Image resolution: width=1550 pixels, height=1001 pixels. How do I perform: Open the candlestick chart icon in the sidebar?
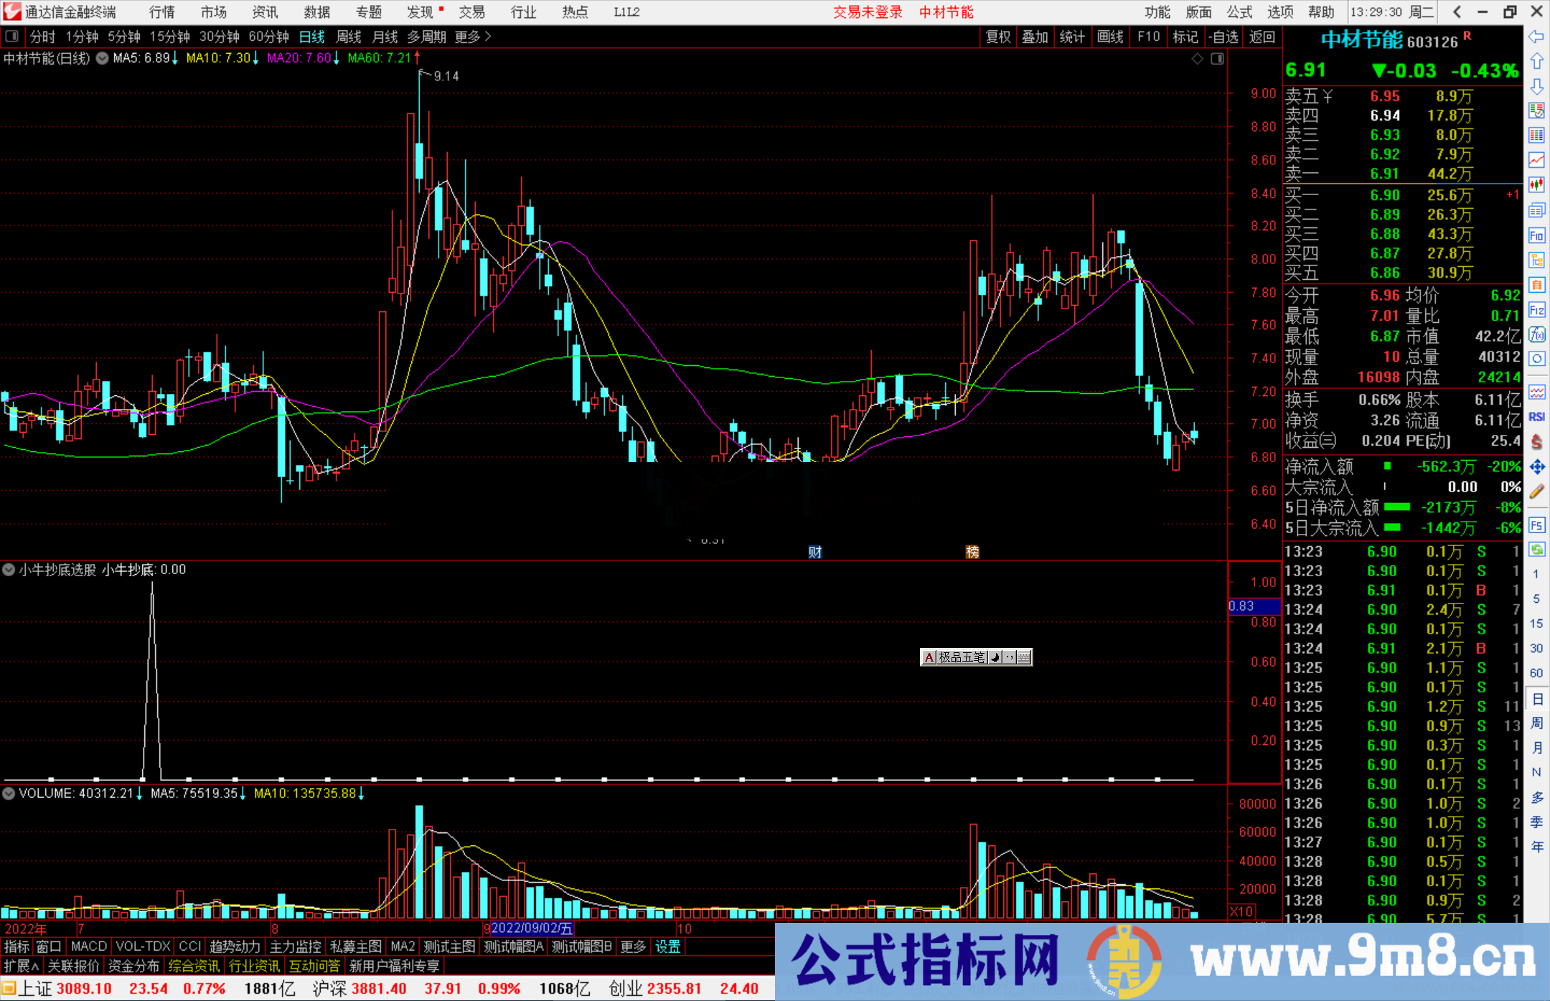[1536, 185]
